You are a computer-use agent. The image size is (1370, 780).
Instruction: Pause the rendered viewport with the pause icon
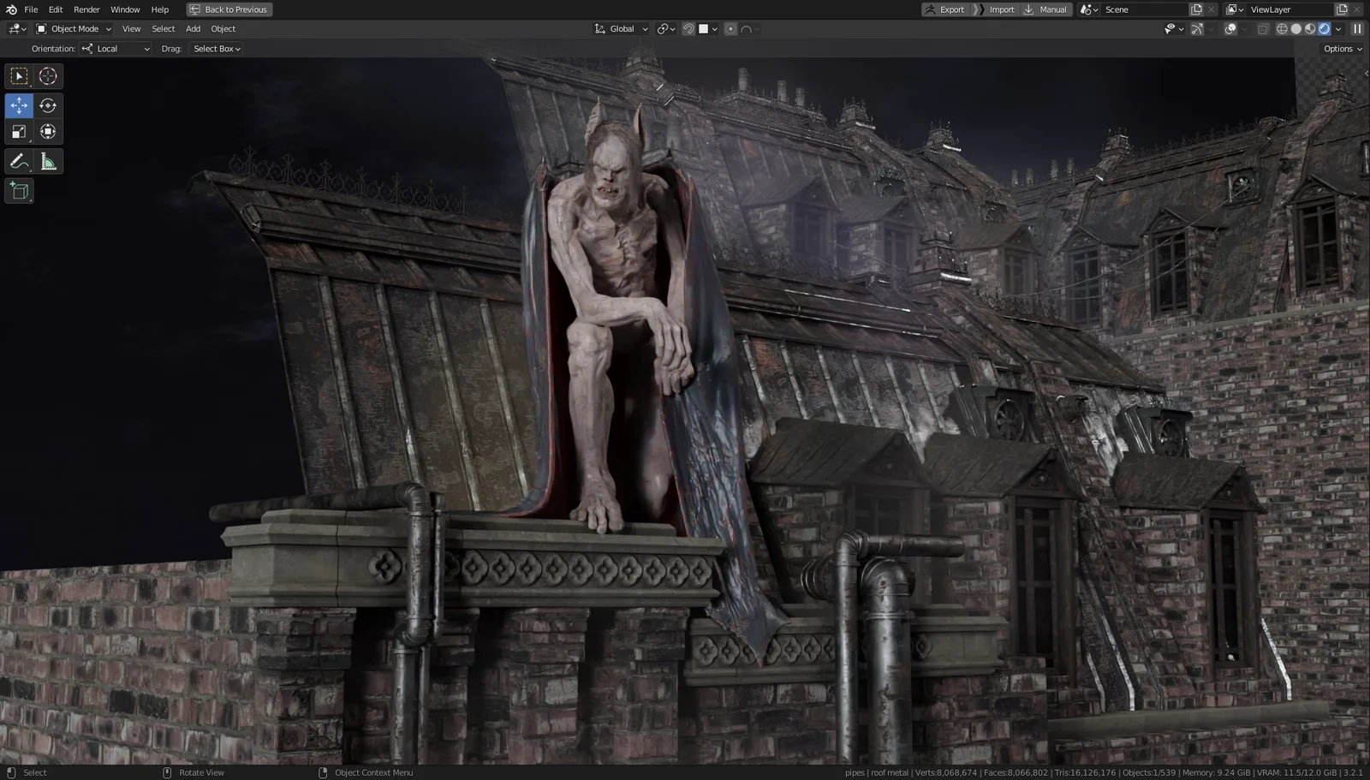[1356, 28]
